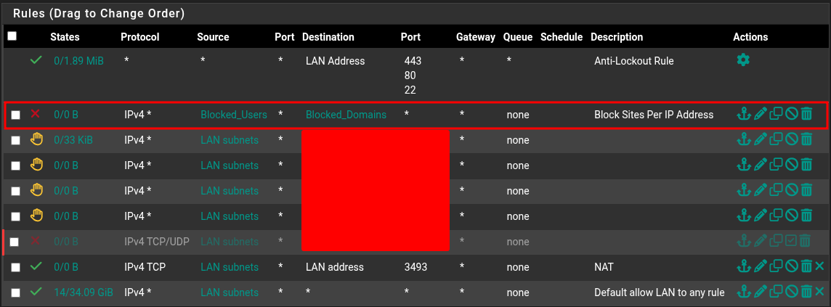The height and width of the screenshot is (307, 831).
Task: Check the Blocked_Users rule checkbox
Action: pyautogui.click(x=16, y=115)
